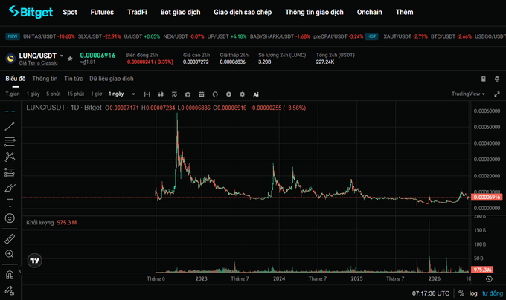Image resolution: width=506 pixels, height=300 pixels.
Task: Open the chart indicators list icon
Action: 174,94
